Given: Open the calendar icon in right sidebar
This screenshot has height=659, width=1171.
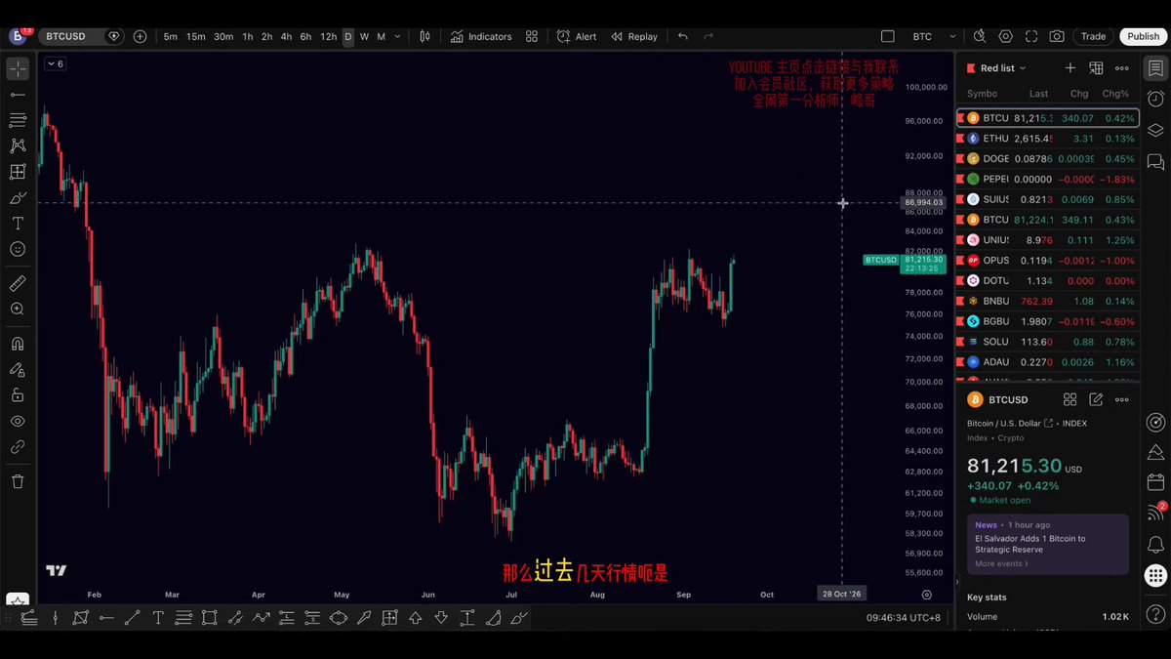Looking at the screenshot, I should [1155, 482].
